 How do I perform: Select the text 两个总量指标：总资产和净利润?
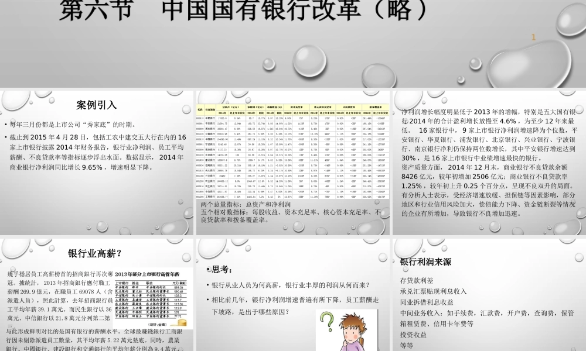click(x=246, y=205)
